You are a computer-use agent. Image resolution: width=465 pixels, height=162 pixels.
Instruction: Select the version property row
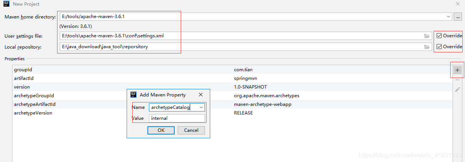[x=232, y=87]
